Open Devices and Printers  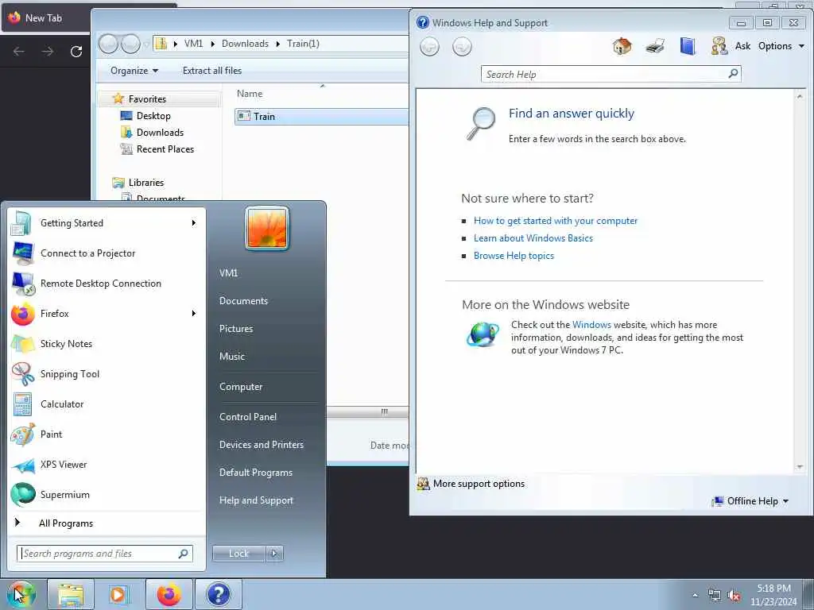click(261, 445)
